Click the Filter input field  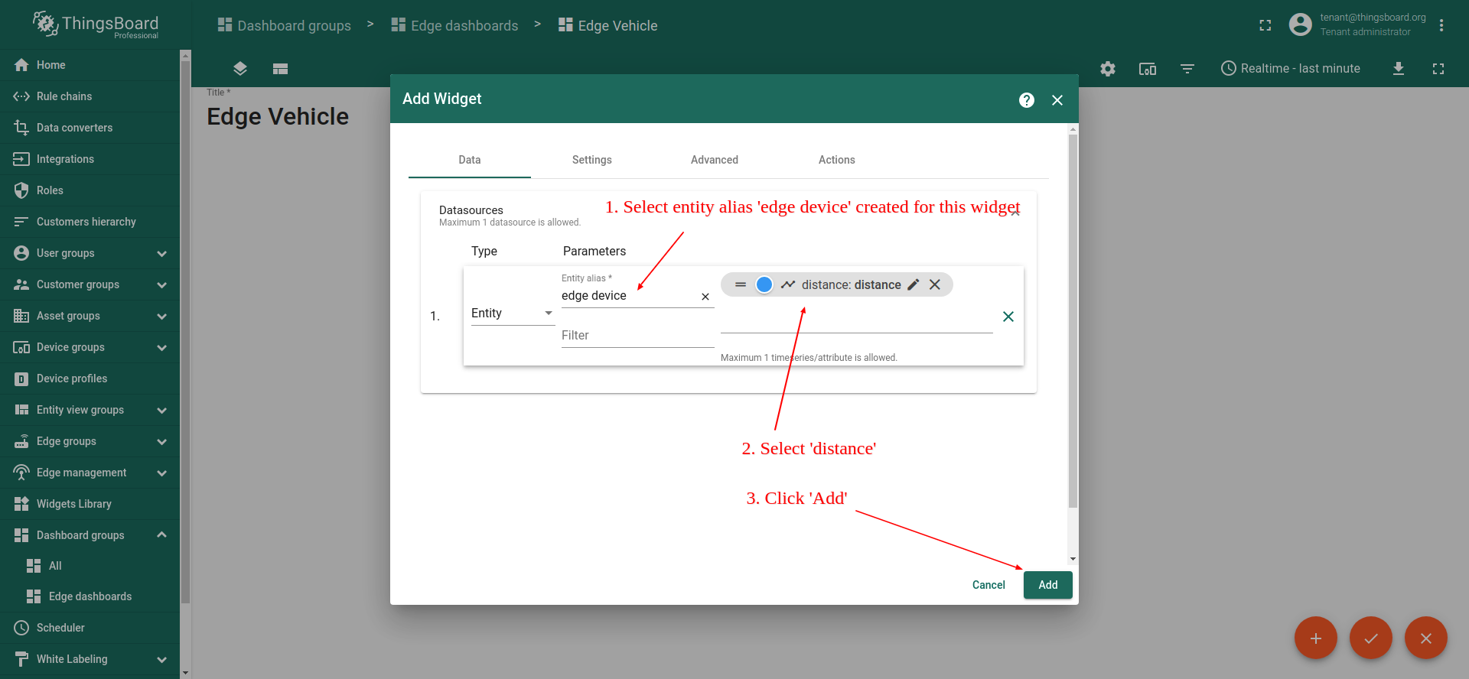click(638, 336)
